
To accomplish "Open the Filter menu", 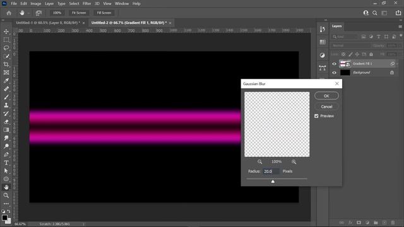I will click(87, 4).
